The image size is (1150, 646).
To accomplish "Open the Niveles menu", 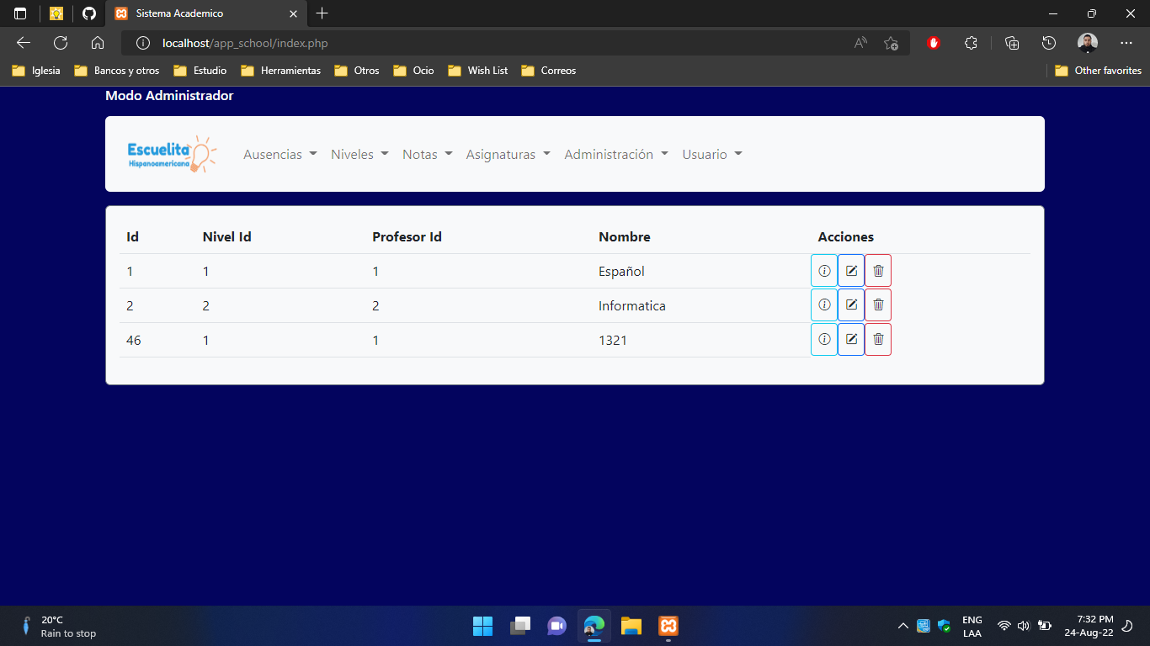I will pos(359,154).
